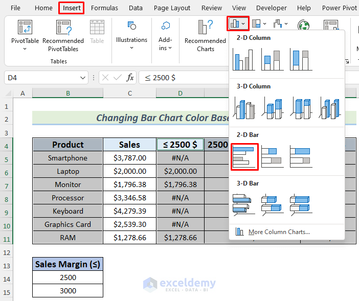Switch to the Home tab
Viewport: 359px width, 301px height.
43,8
